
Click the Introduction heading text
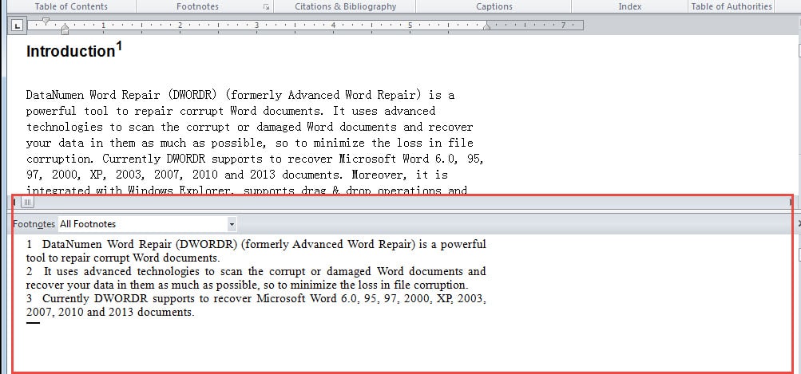70,52
